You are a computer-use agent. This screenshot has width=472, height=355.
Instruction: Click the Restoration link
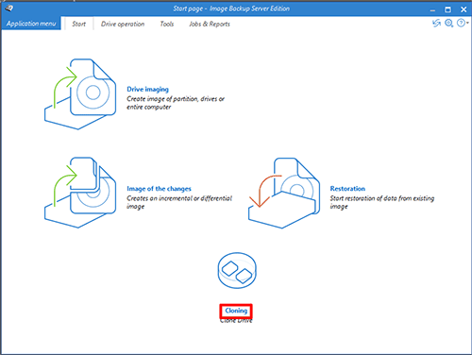click(347, 189)
